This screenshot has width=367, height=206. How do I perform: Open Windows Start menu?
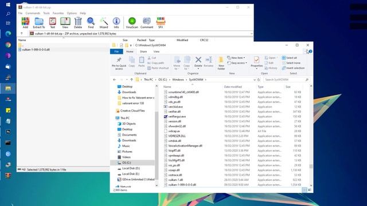pos(8,5)
